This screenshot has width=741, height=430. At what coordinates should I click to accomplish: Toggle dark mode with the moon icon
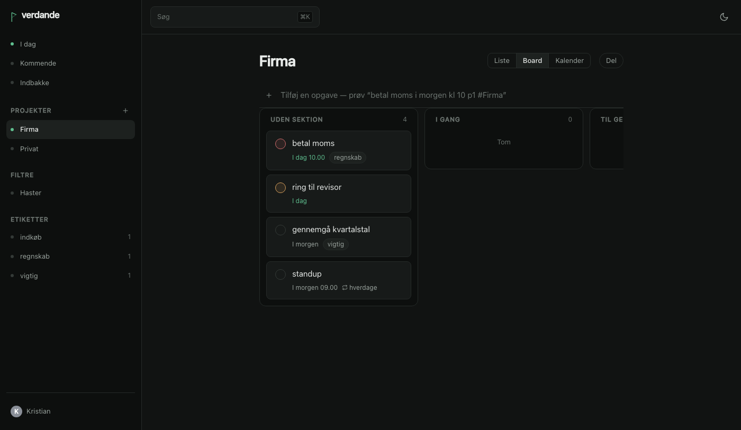[724, 17]
